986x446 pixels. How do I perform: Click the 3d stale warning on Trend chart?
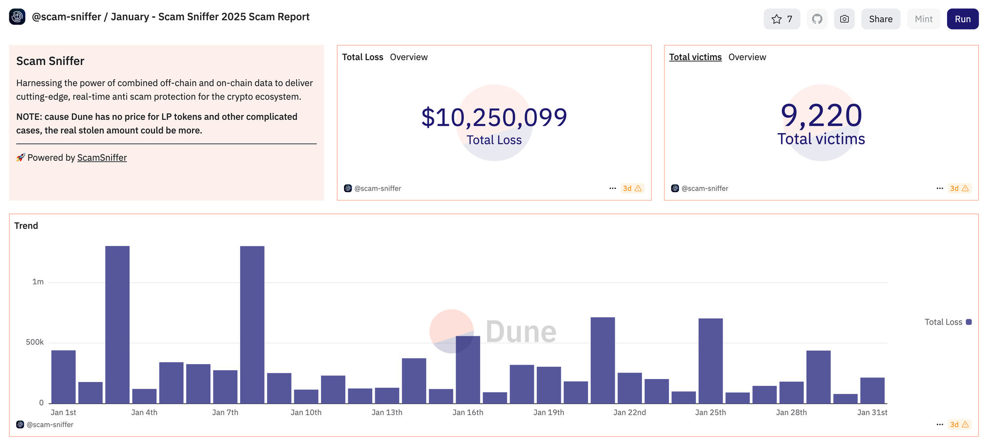pos(959,424)
